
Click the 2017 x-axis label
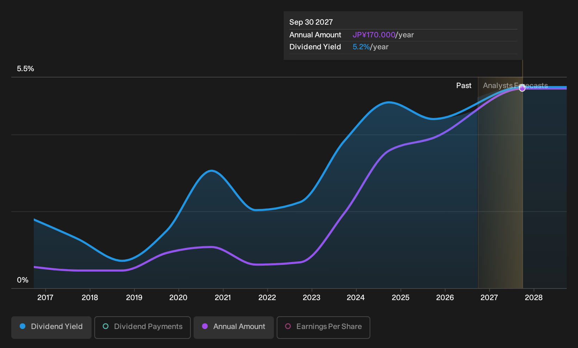point(45,298)
